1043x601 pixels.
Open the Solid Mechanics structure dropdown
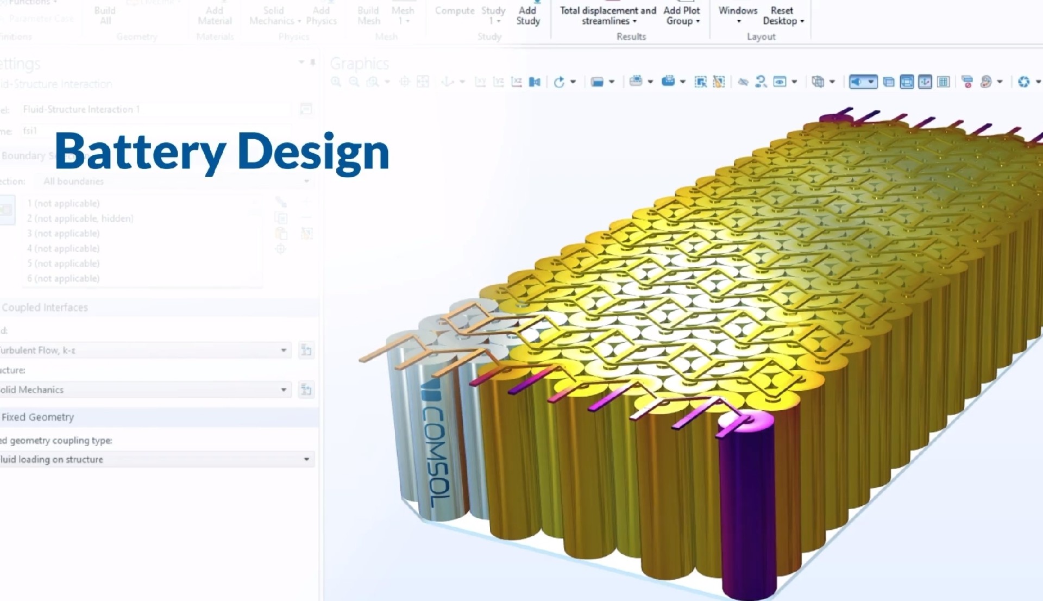283,390
